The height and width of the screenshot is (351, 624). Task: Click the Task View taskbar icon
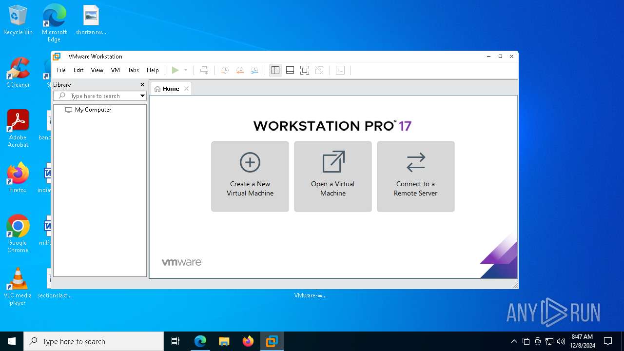[x=175, y=341]
